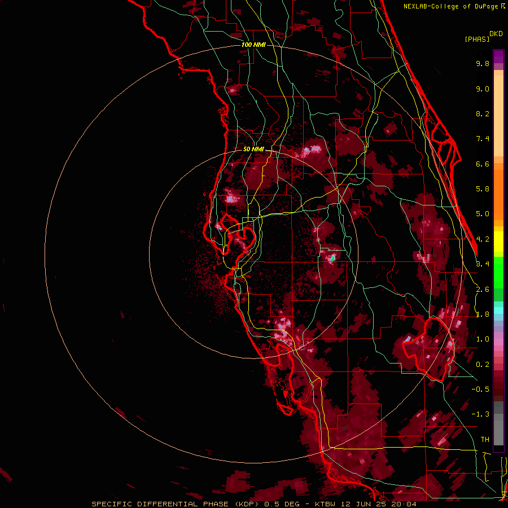Viewport: 508px width, 508px height.
Task: Click the -0.5 scale value
Action: point(480,389)
